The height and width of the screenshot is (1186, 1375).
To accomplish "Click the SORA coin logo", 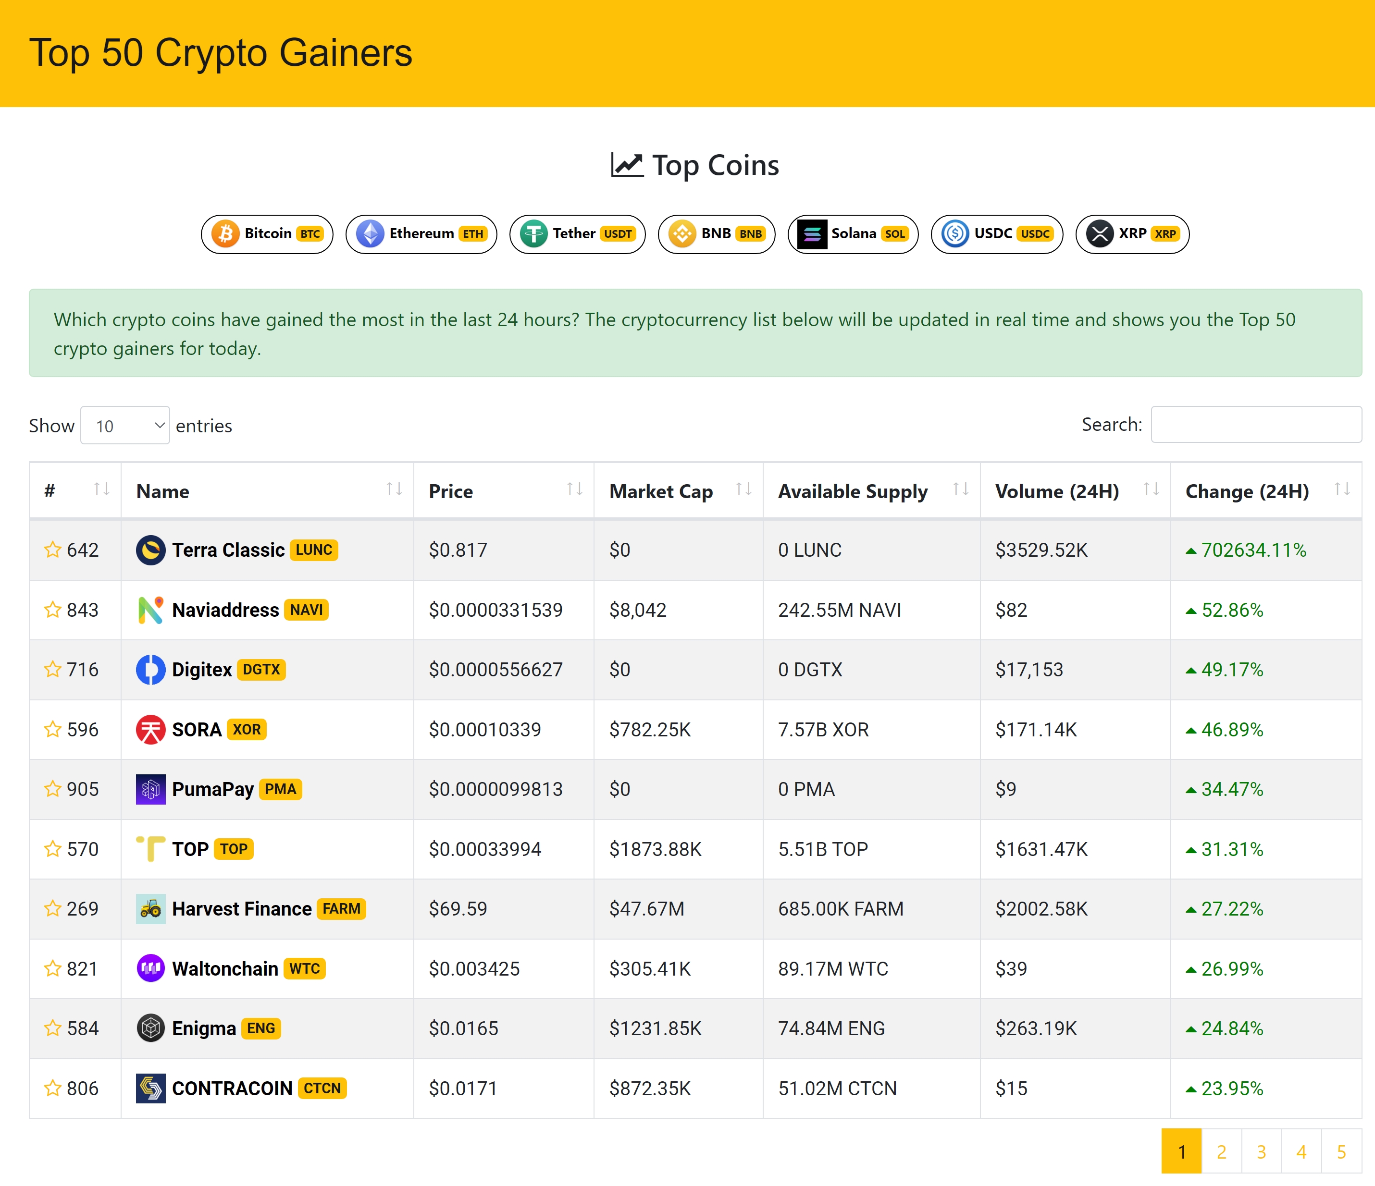I will [150, 730].
